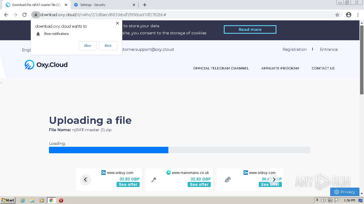Screen dimensions: 364x204
Task: Click the network tray icon
Action: pos(330,200)
